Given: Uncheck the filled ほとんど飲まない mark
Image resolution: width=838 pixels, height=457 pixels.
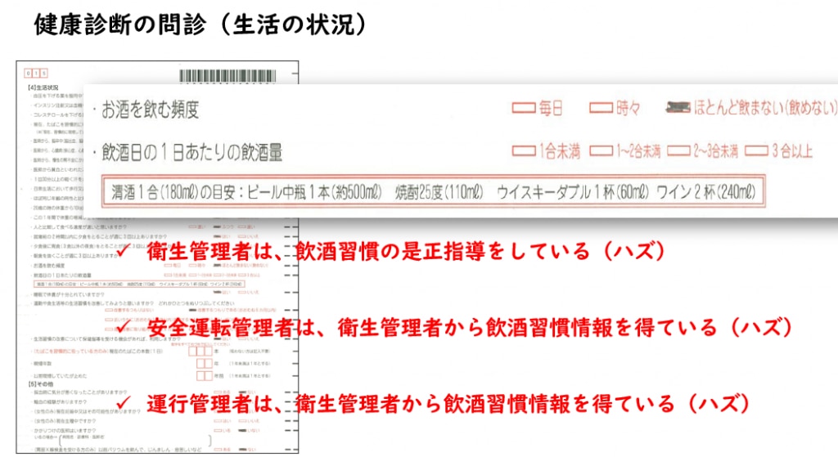Looking at the screenshot, I should point(679,107).
